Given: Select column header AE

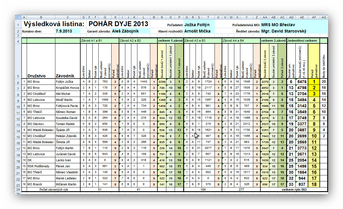Looking at the screenshot, I should coord(302,18).
